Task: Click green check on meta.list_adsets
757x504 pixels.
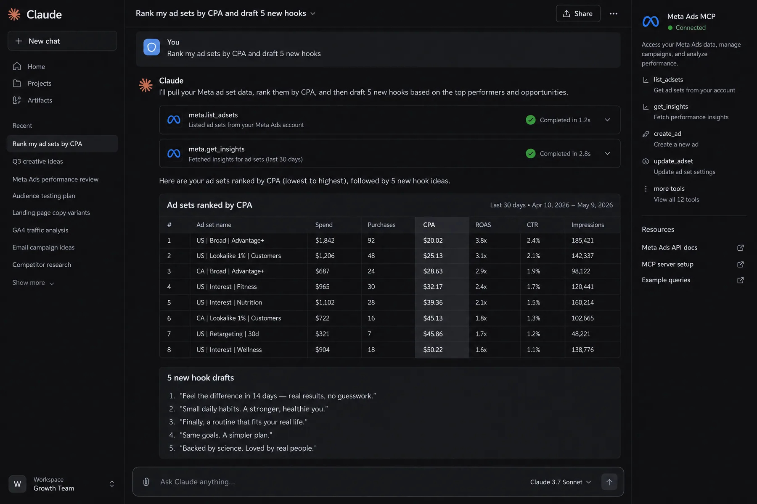Action: (531, 120)
